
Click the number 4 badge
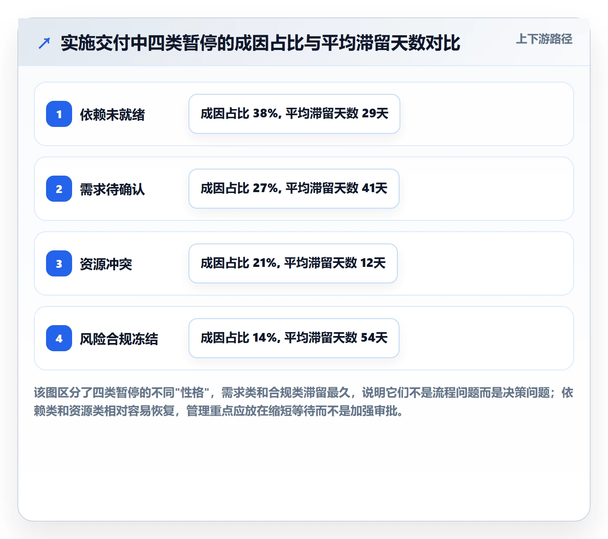tap(59, 338)
